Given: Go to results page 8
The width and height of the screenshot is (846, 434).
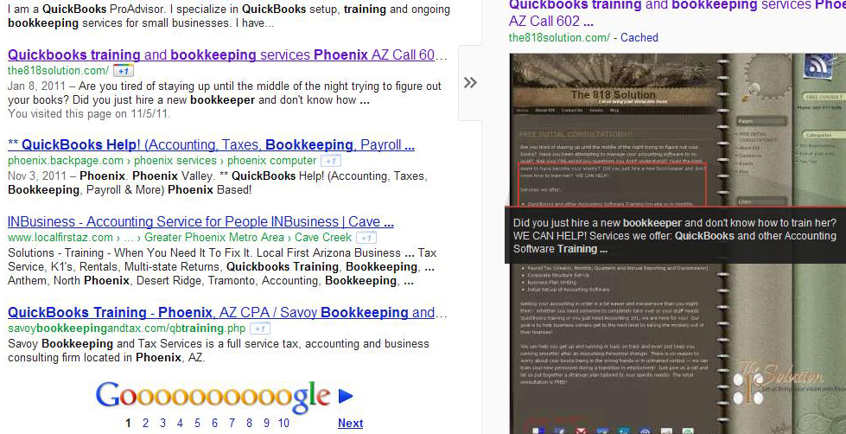Looking at the screenshot, I should [249, 424].
